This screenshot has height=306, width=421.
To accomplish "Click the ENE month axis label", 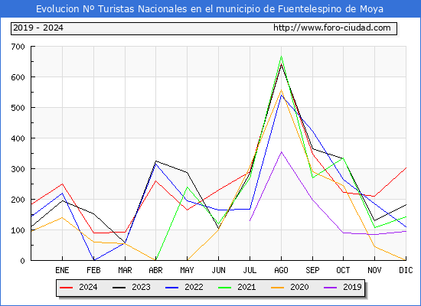I will pyautogui.click(x=62, y=270).
